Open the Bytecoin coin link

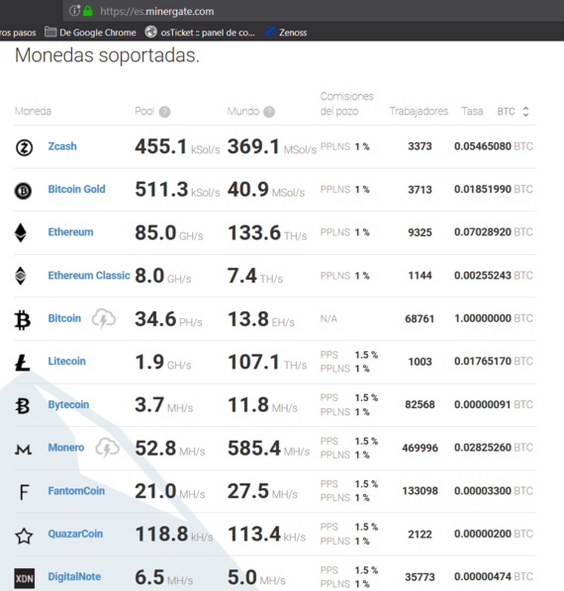pyautogui.click(x=68, y=404)
